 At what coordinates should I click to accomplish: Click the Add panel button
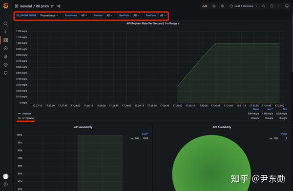point(205,6)
